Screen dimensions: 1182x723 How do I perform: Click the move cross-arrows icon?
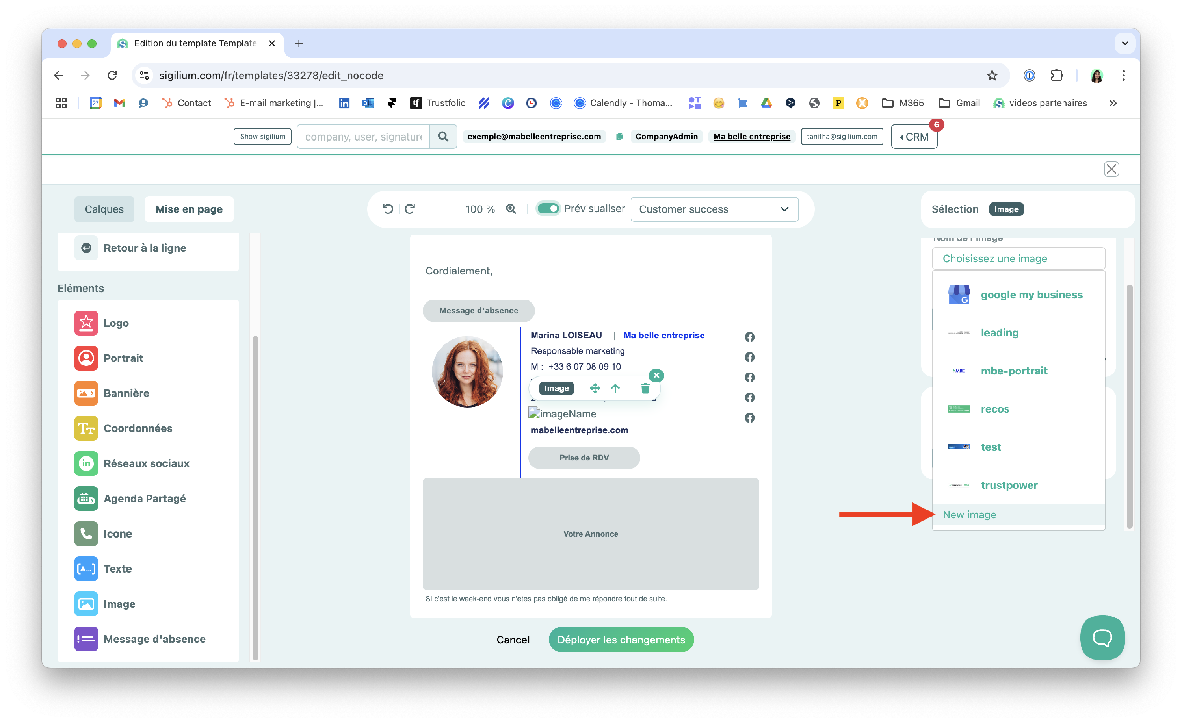tap(595, 388)
